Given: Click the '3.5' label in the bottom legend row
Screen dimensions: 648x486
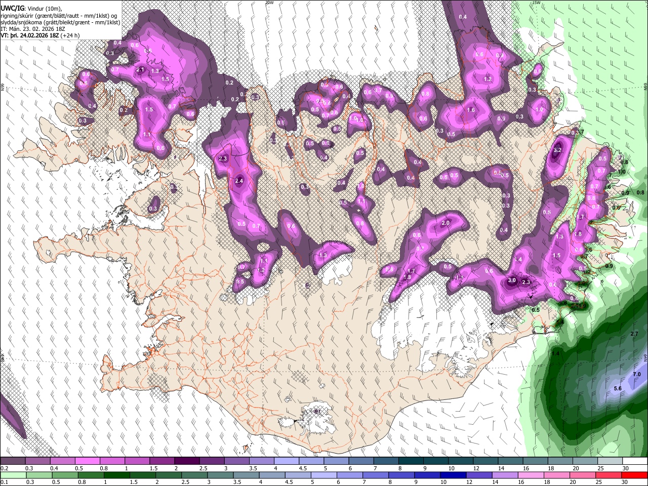Looking at the screenshot, I should pos(237,482).
